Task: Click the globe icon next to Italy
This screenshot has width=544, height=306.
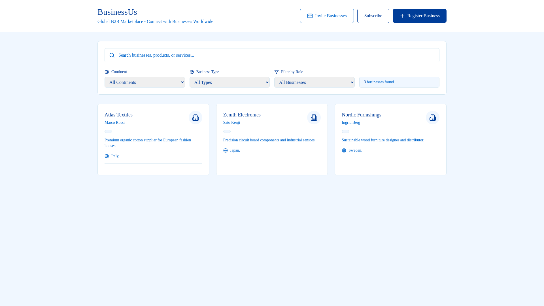Action: [x=107, y=156]
